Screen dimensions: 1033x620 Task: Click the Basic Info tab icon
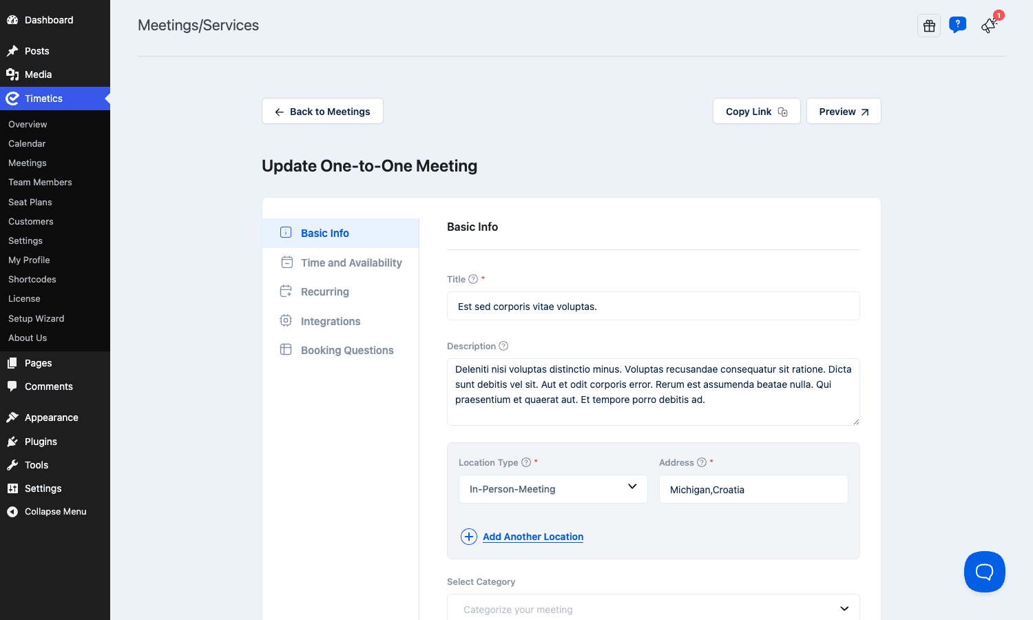(286, 232)
